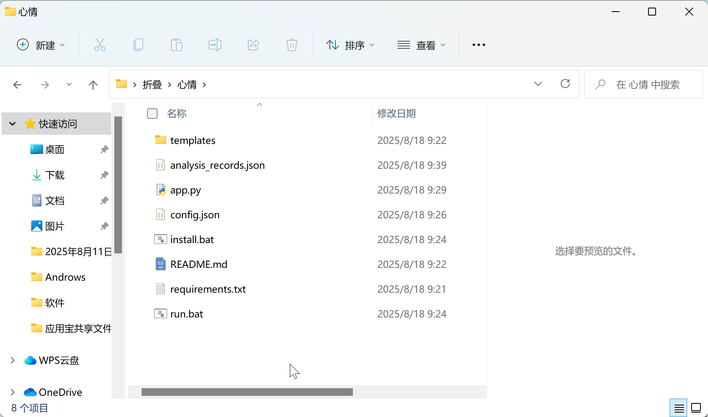The image size is (708, 417).
Task: Open 桌面 in the navigation pane
Action: click(54, 150)
